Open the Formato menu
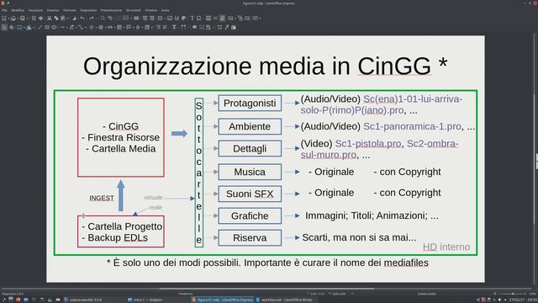 [69, 10]
